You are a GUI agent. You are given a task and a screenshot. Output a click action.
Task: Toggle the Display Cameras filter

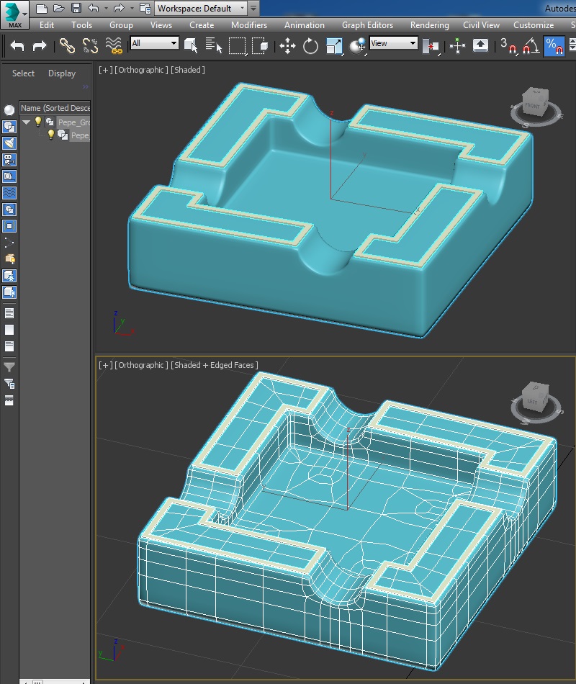coord(9,159)
